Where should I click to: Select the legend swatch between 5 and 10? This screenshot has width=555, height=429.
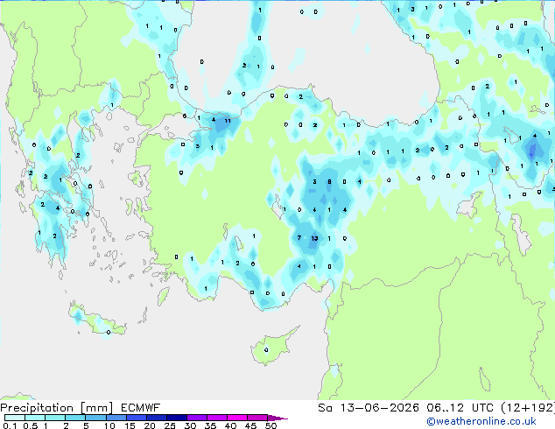(95, 418)
